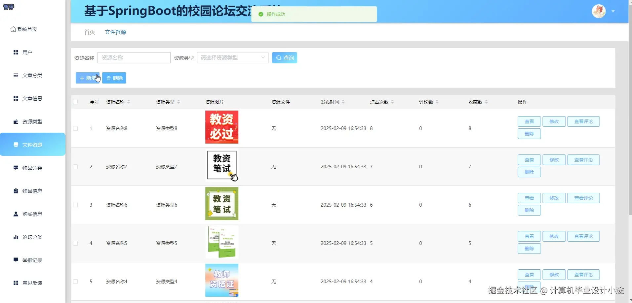632x303 pixels.
Task: Click the sort arrows on 收藏数 column
Action: coord(487,102)
